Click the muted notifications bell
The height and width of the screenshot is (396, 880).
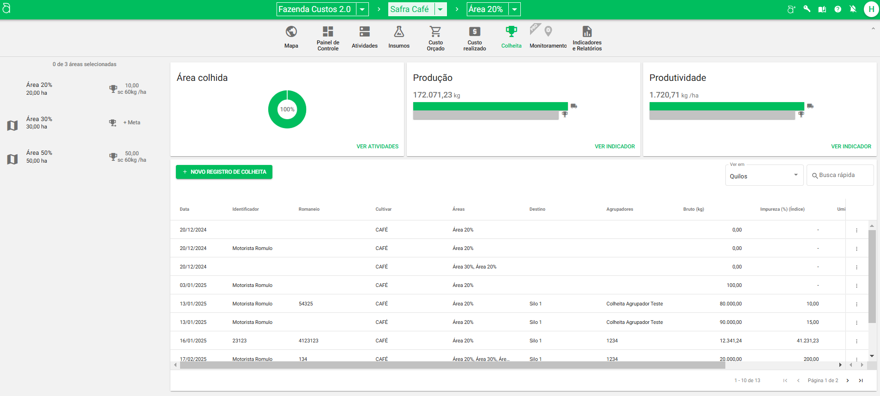(x=853, y=9)
